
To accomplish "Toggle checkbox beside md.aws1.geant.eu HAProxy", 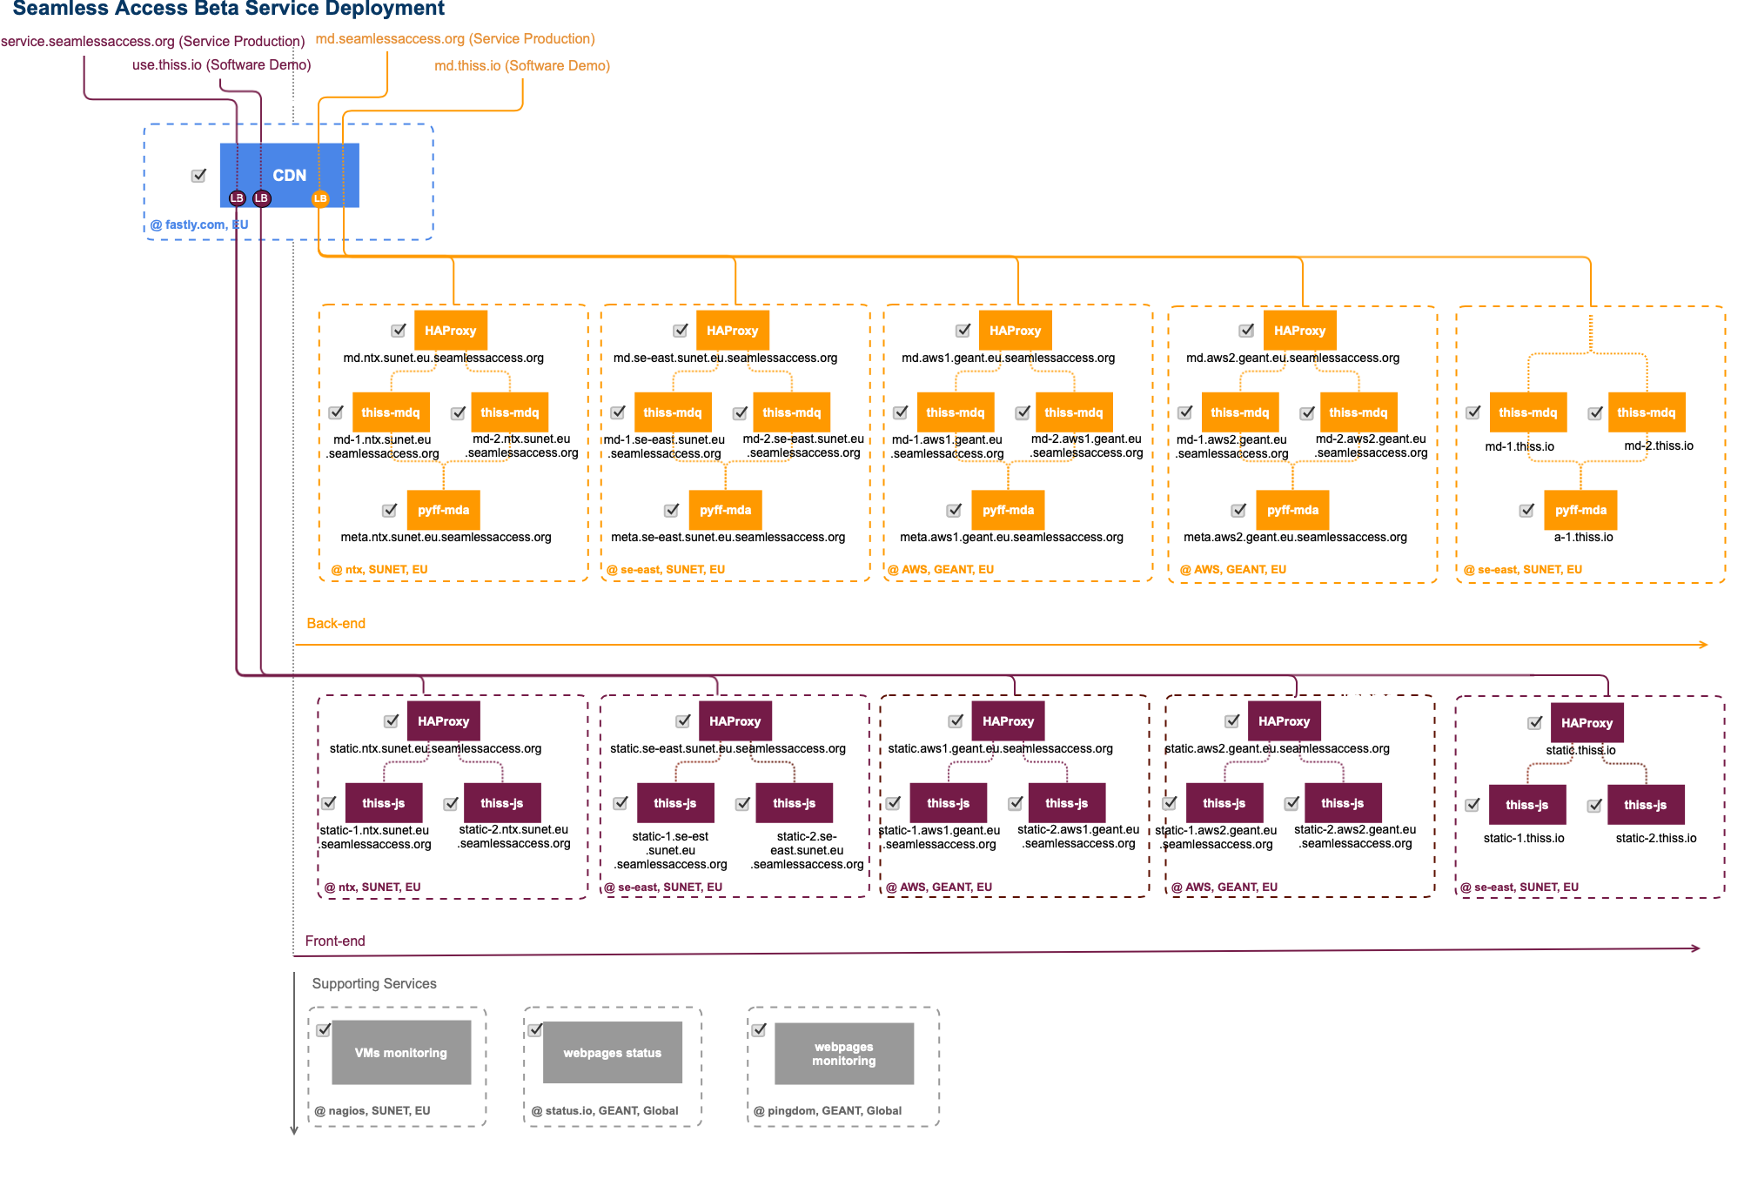I will pyautogui.click(x=963, y=331).
